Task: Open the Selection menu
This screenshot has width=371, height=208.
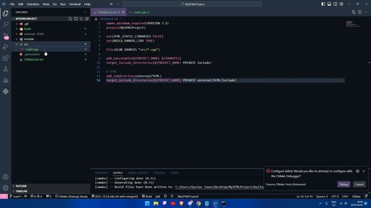Action: tap(33, 4)
